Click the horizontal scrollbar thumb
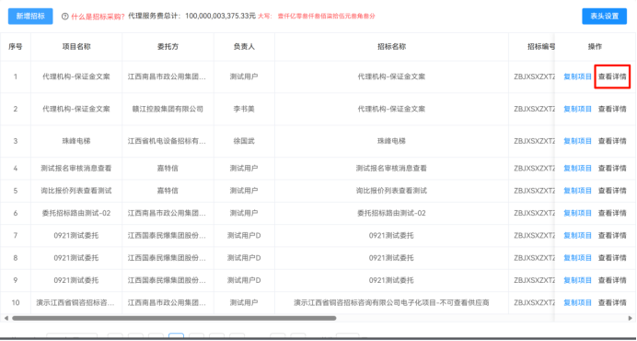The height and width of the screenshot is (341, 637). pyautogui.click(x=174, y=318)
